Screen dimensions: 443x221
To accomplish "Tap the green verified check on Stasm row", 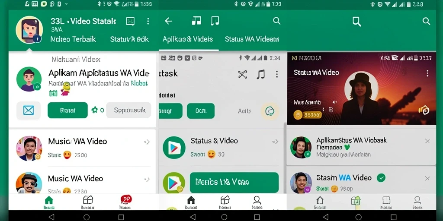I will click(x=382, y=177).
